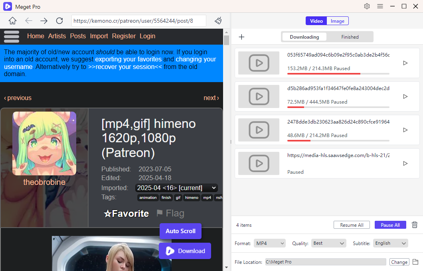Reload the current web page
The height and width of the screenshot is (271, 423).
click(59, 21)
